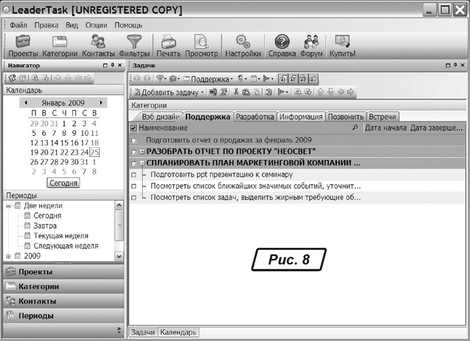Collapse the Две недели tree node

pyautogui.click(x=8, y=206)
